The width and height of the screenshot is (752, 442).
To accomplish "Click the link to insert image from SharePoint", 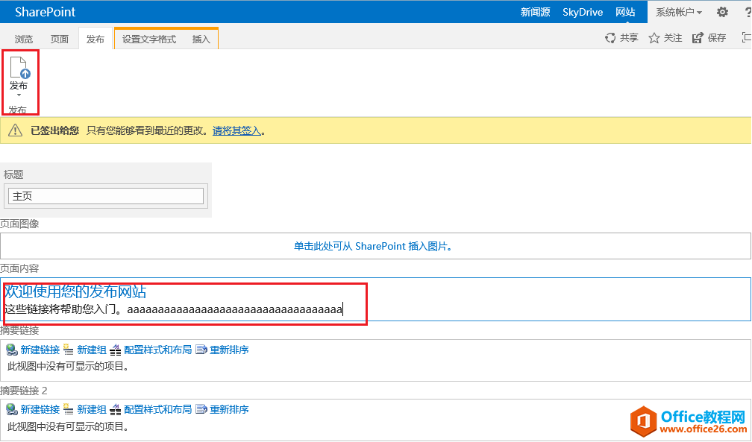I will coord(374,244).
